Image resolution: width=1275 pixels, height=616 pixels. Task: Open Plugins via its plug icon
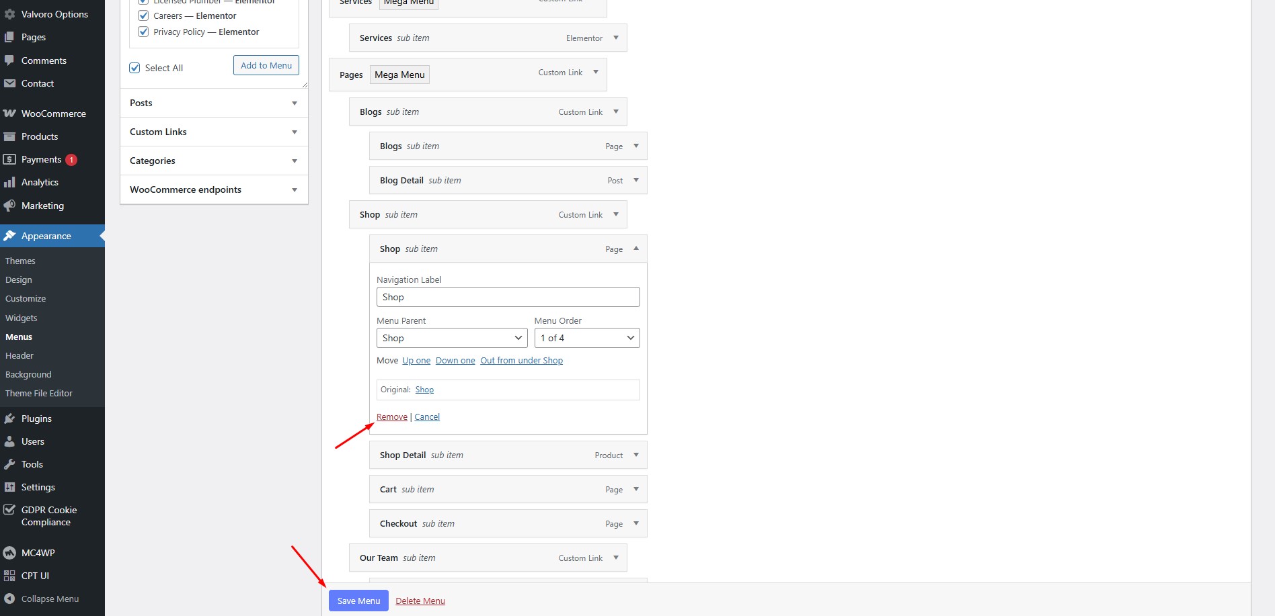coord(9,419)
